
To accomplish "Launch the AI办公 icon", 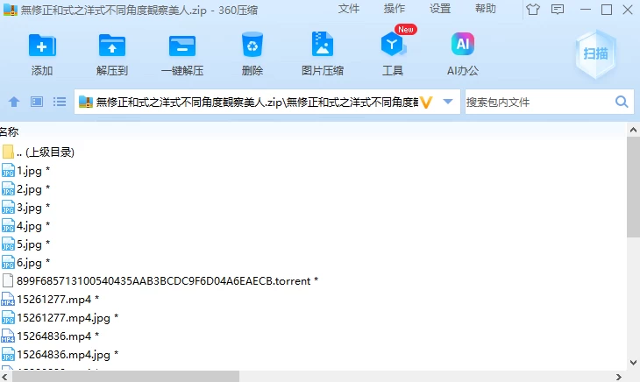I will (x=462, y=44).
